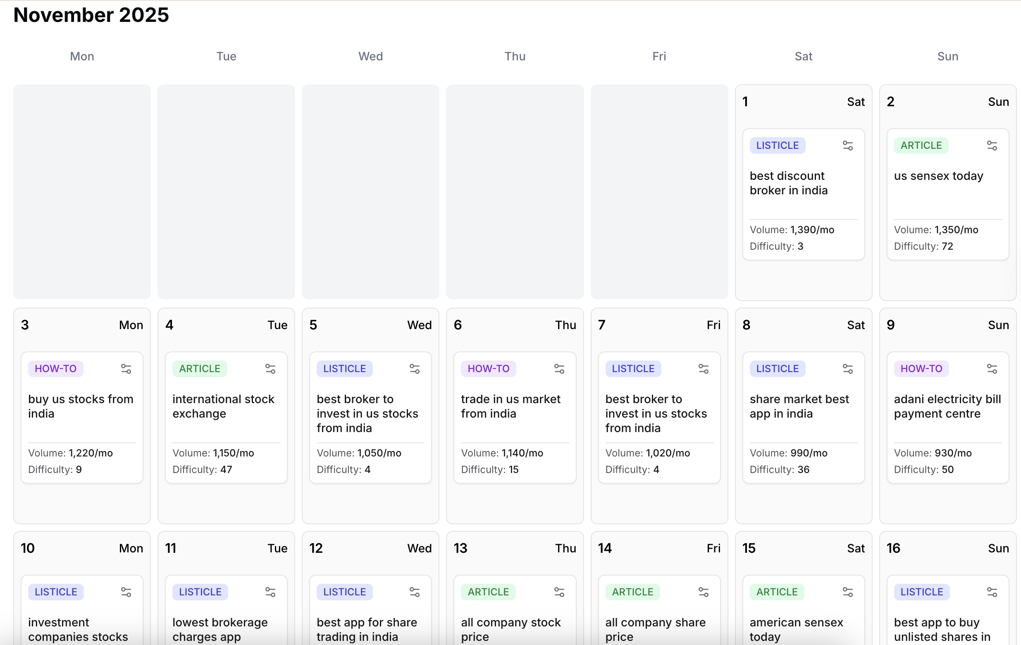
Task: Click the LISTICLE tag on November 1 card
Action: (777, 146)
